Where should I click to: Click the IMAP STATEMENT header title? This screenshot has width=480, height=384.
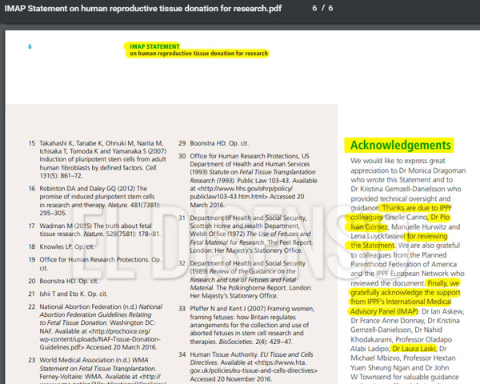click(x=154, y=46)
